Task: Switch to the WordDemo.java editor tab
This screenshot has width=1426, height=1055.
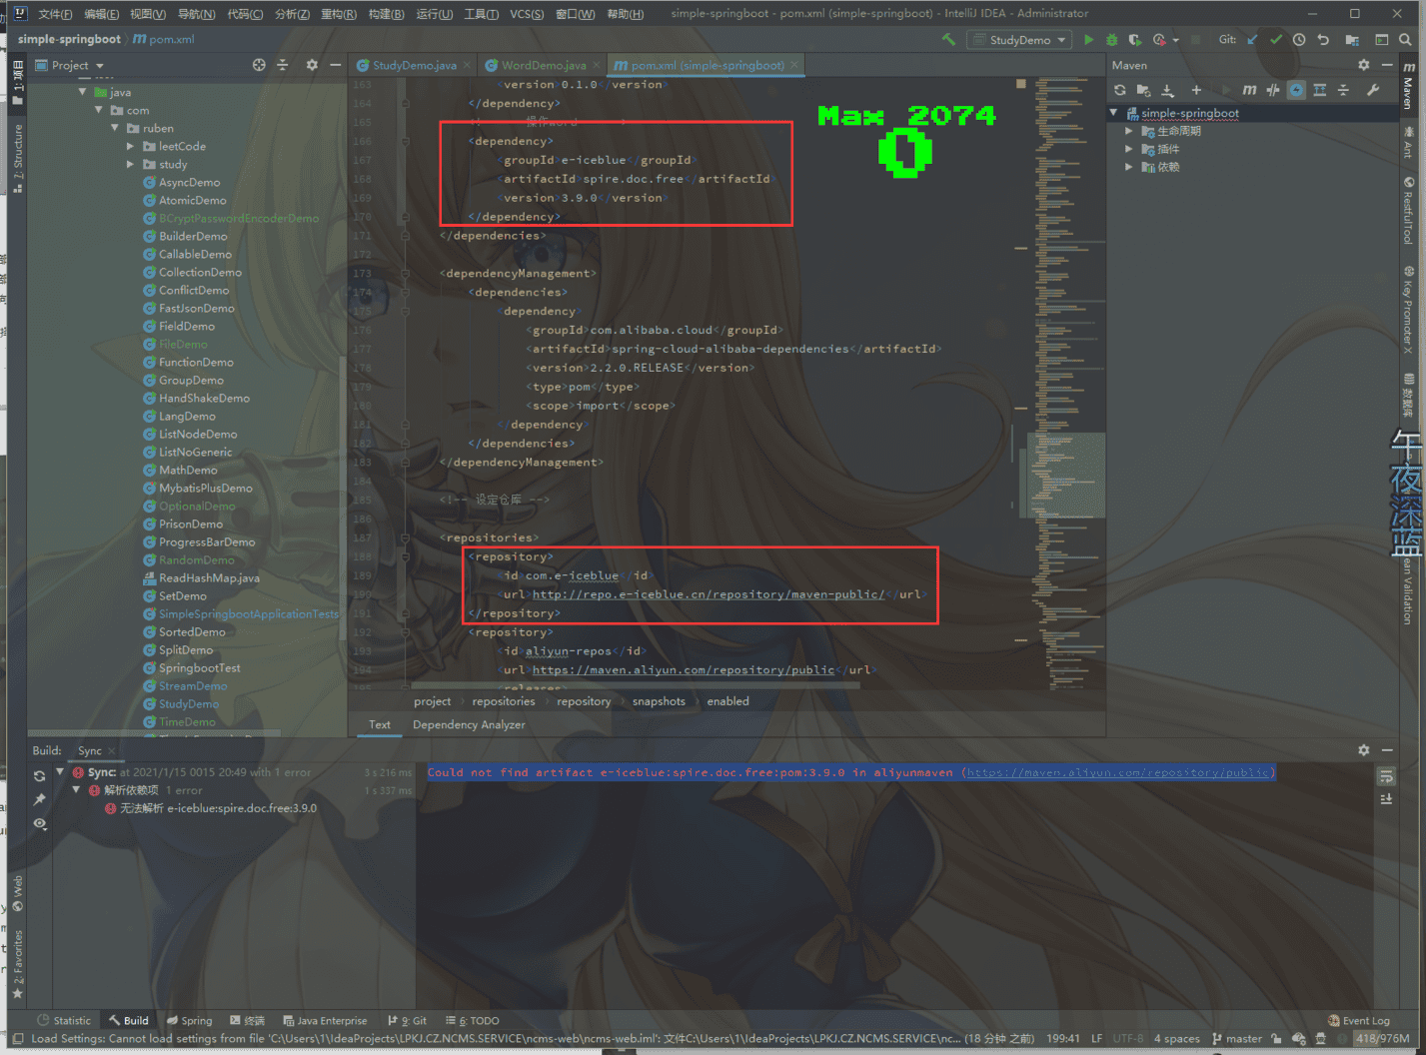Action: (542, 65)
